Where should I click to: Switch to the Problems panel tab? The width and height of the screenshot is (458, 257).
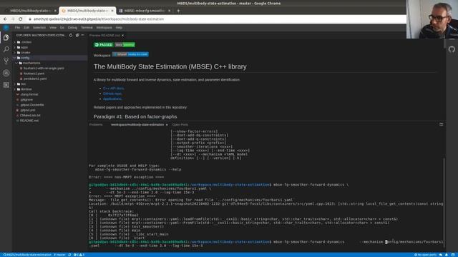coord(96,125)
